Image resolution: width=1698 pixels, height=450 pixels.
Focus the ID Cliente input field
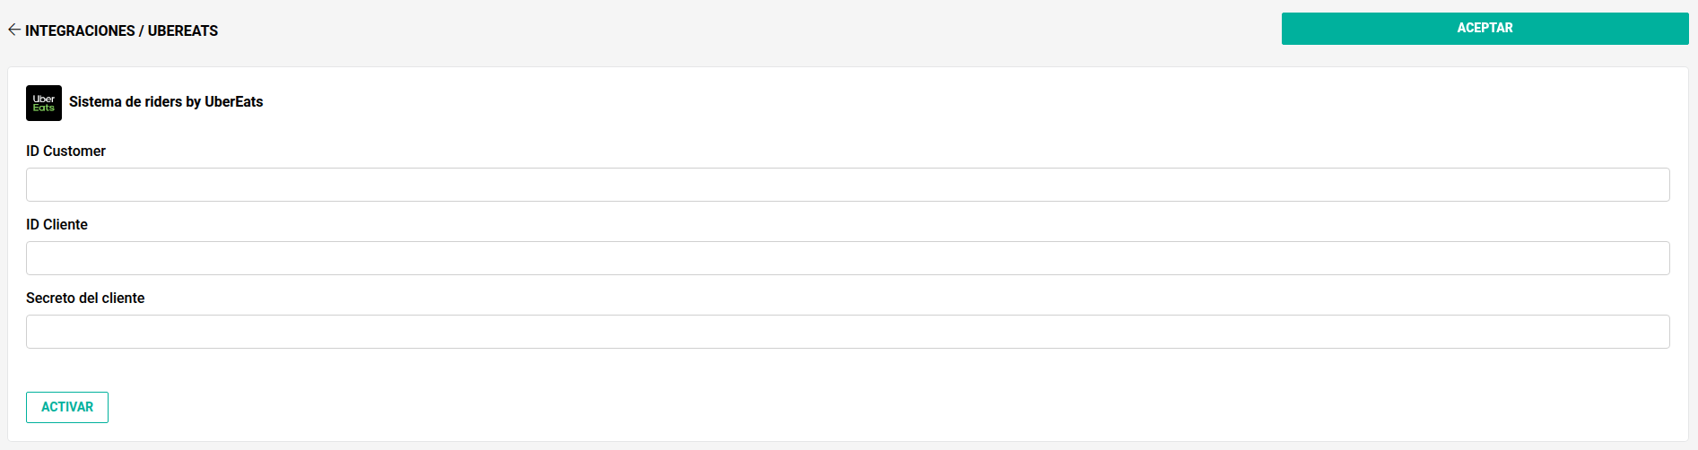point(848,258)
